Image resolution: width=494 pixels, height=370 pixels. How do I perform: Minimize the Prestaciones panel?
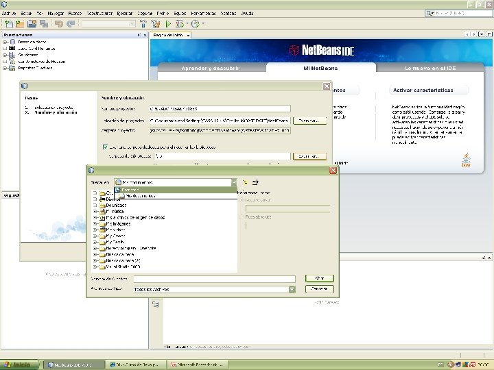(139, 35)
